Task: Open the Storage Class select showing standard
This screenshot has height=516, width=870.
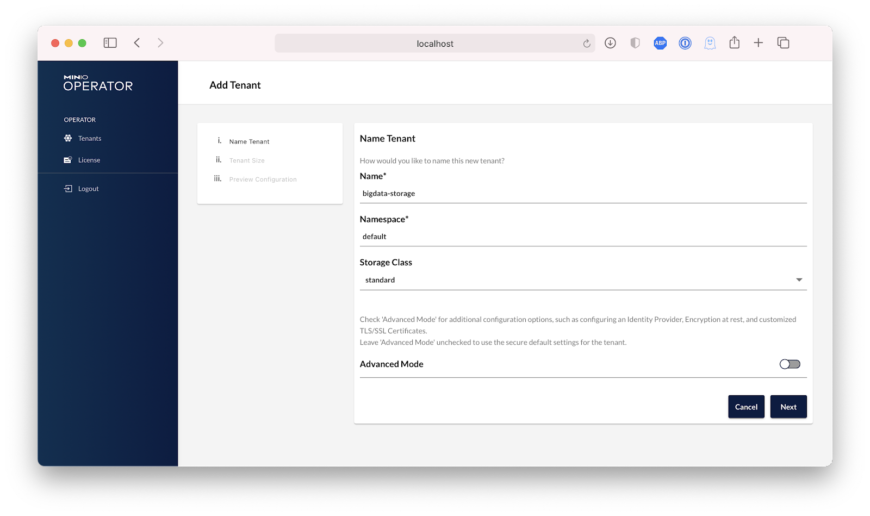Action: coord(576,280)
